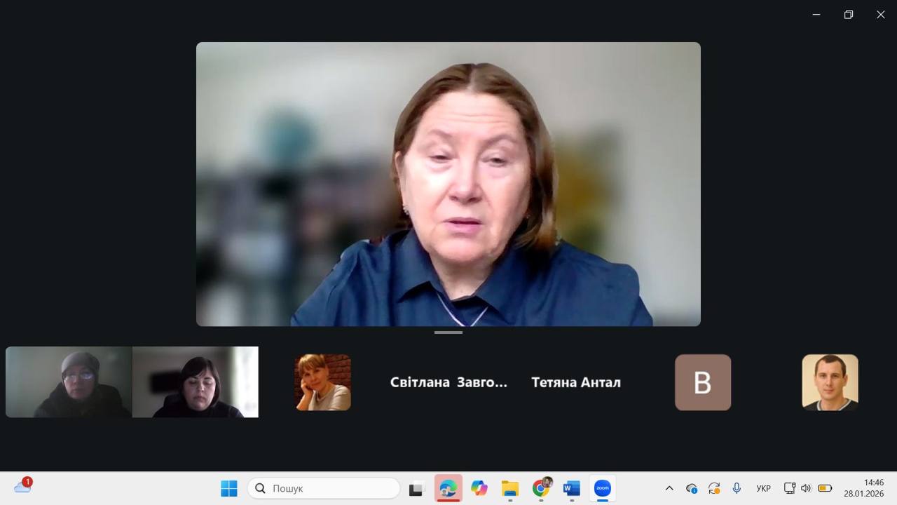Open Microsoft Word from the taskbar
Image resolution: width=897 pixels, height=505 pixels.
[x=572, y=488]
